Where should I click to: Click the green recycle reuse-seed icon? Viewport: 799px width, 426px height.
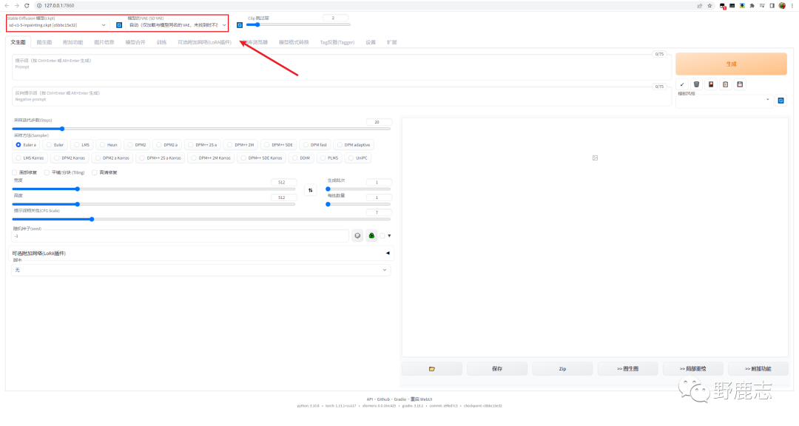tap(371, 235)
